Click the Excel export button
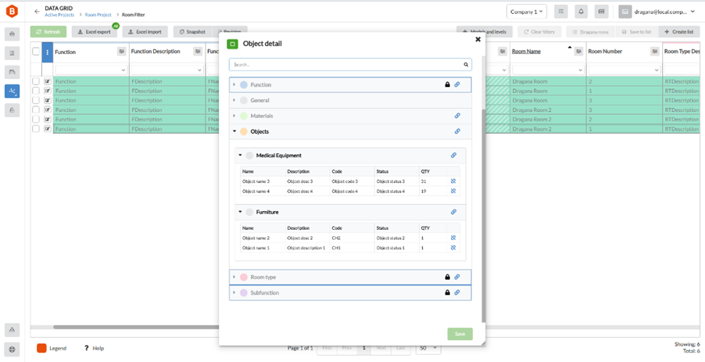Image resolution: width=705 pixels, height=362 pixels. 95,32
